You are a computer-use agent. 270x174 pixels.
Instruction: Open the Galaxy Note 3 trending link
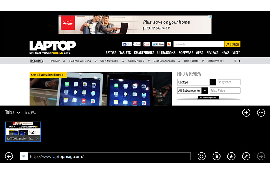coord(136,61)
